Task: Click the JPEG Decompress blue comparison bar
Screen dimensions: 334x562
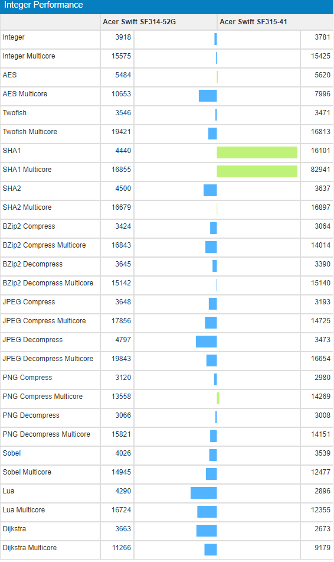Action: [x=206, y=342]
